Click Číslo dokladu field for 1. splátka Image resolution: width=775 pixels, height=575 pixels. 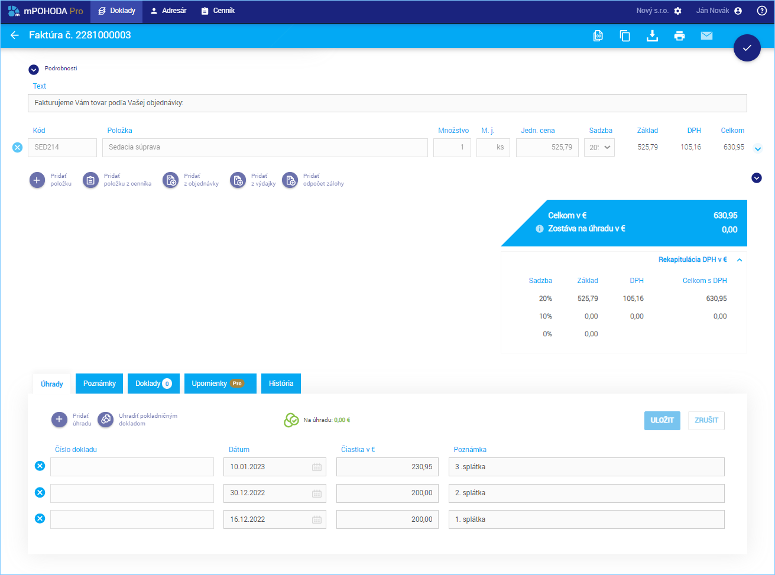pyautogui.click(x=132, y=519)
